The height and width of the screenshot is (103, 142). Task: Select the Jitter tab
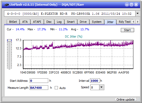[x=110, y=22]
